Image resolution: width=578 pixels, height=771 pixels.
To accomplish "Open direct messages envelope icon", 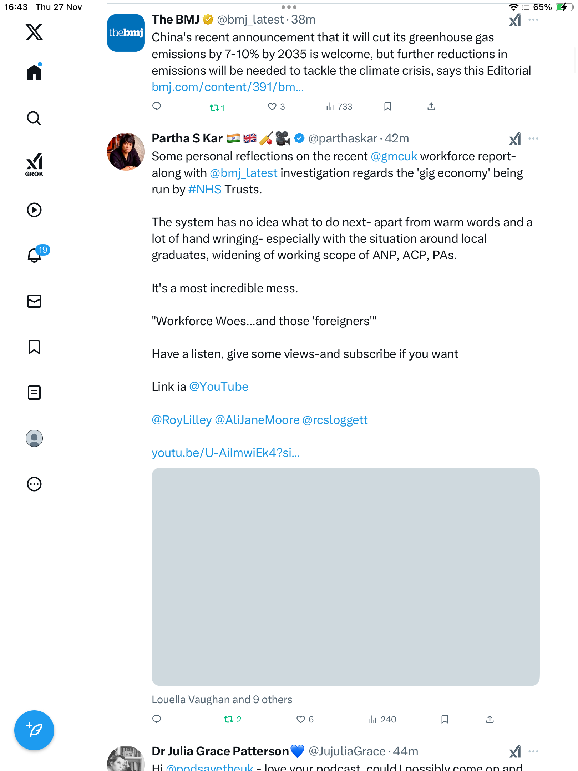I will 34,301.
